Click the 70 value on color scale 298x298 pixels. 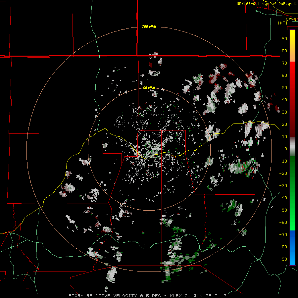pos(284,63)
